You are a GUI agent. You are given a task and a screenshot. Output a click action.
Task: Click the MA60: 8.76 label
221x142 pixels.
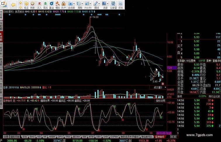coord(87,12)
